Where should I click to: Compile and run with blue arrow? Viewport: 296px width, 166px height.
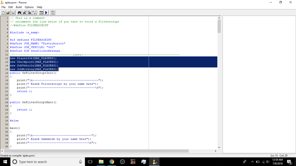click(x=46, y=13)
